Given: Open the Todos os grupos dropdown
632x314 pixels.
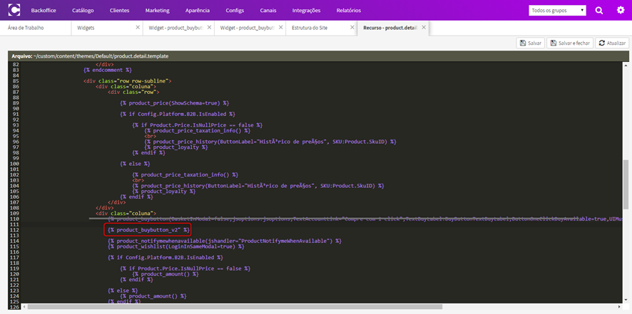Looking at the screenshot, I should pos(557,11).
